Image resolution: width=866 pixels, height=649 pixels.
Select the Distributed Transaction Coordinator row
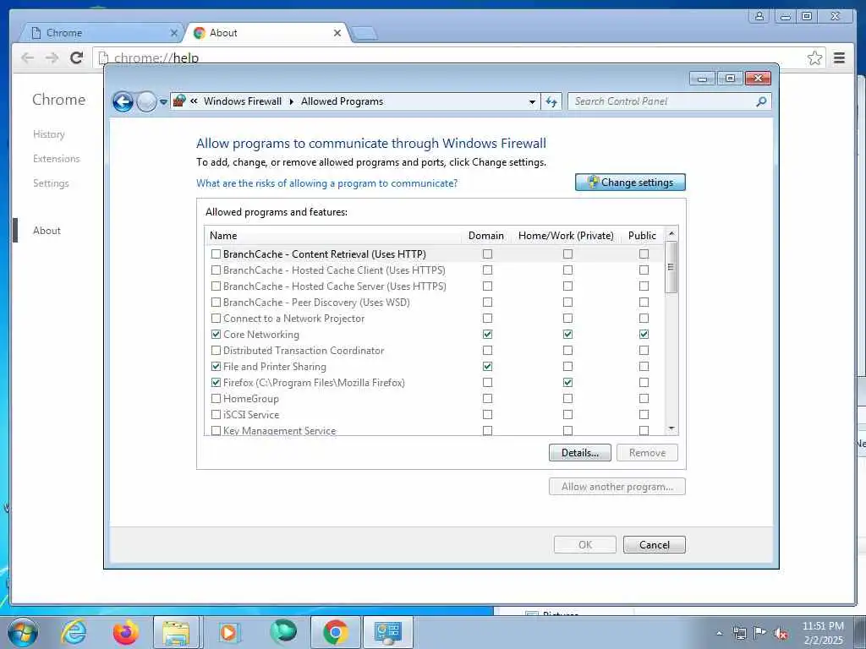[x=434, y=351]
